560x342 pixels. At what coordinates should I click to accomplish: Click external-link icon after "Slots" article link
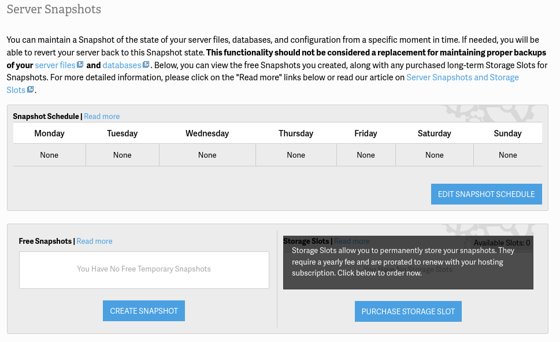click(31, 90)
